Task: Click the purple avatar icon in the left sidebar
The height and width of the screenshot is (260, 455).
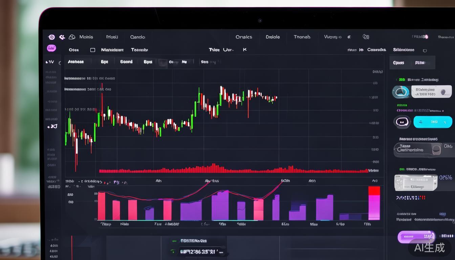Action: pyautogui.click(x=51, y=48)
